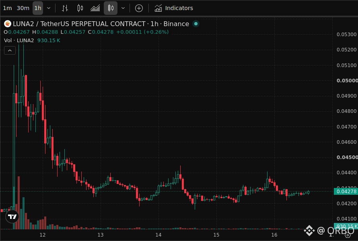Switch to the 30m timeframe
This screenshot has height=241, width=358.
(x=23, y=8)
